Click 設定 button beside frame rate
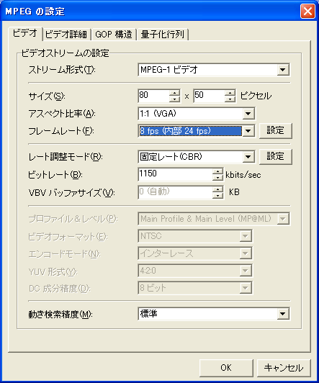319x383 pixels. point(276,131)
